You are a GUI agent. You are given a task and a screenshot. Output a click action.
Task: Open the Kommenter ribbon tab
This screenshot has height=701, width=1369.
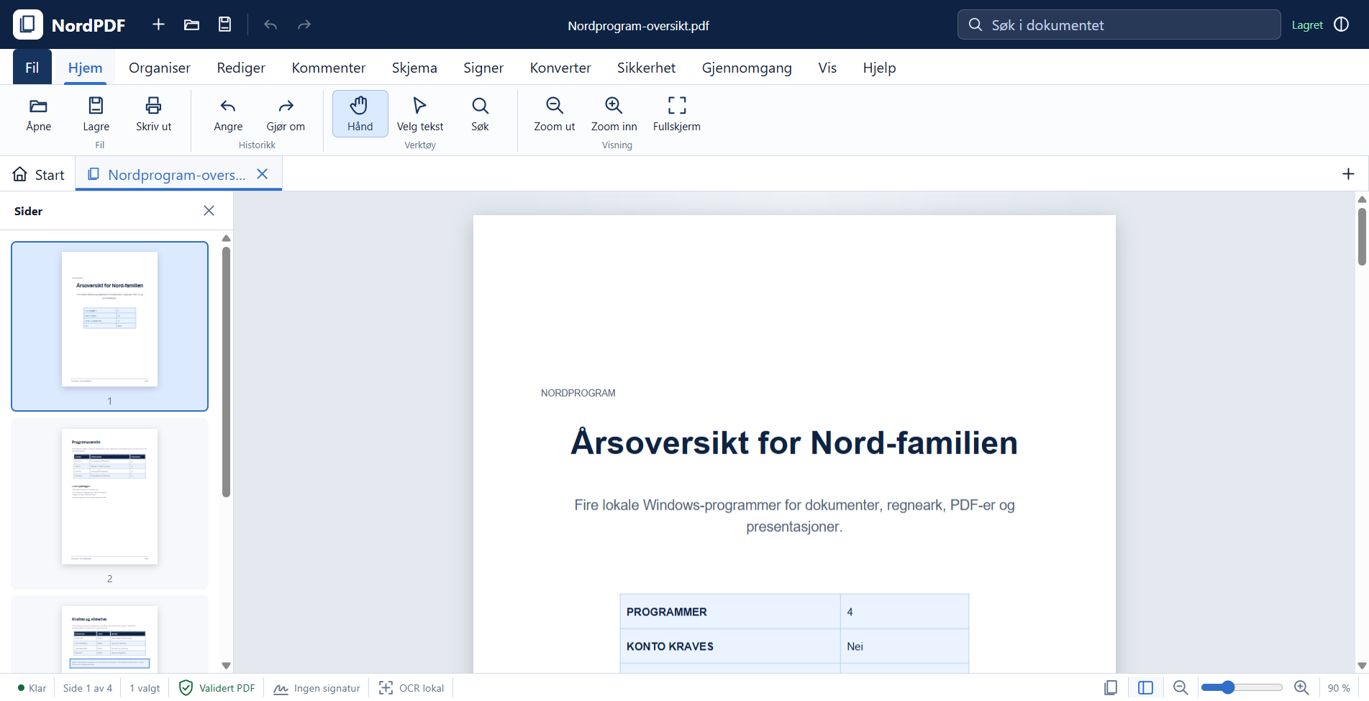pos(329,68)
